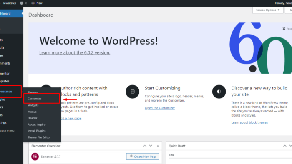Open the Screen Options dropdown

click(268, 10)
